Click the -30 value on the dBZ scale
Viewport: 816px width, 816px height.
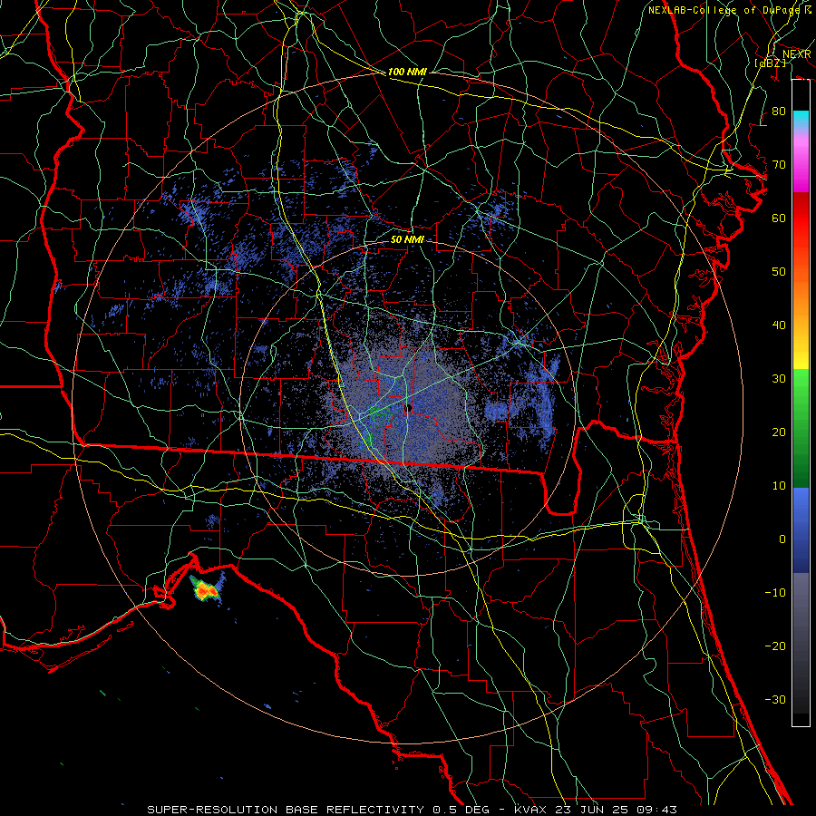pyautogui.click(x=775, y=699)
